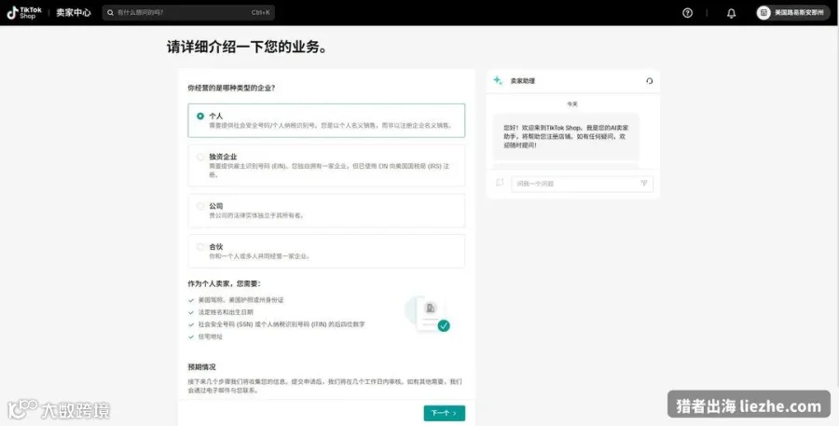The image size is (839, 426).
Task: Click the 美国路易斯安那州 account name
Action: click(x=799, y=12)
